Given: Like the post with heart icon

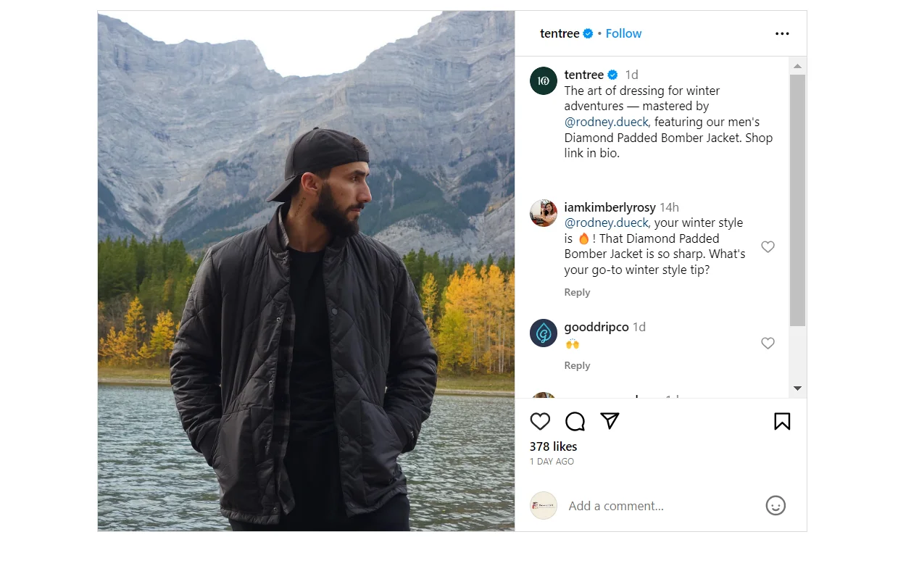Looking at the screenshot, I should pos(540,422).
